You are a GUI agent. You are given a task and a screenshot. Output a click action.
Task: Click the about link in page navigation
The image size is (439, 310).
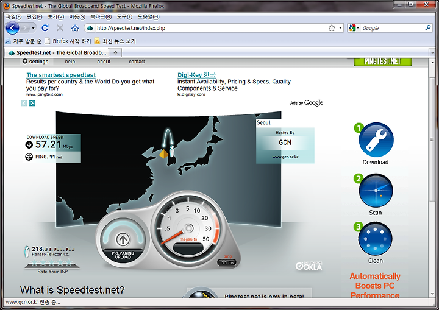[x=104, y=62]
